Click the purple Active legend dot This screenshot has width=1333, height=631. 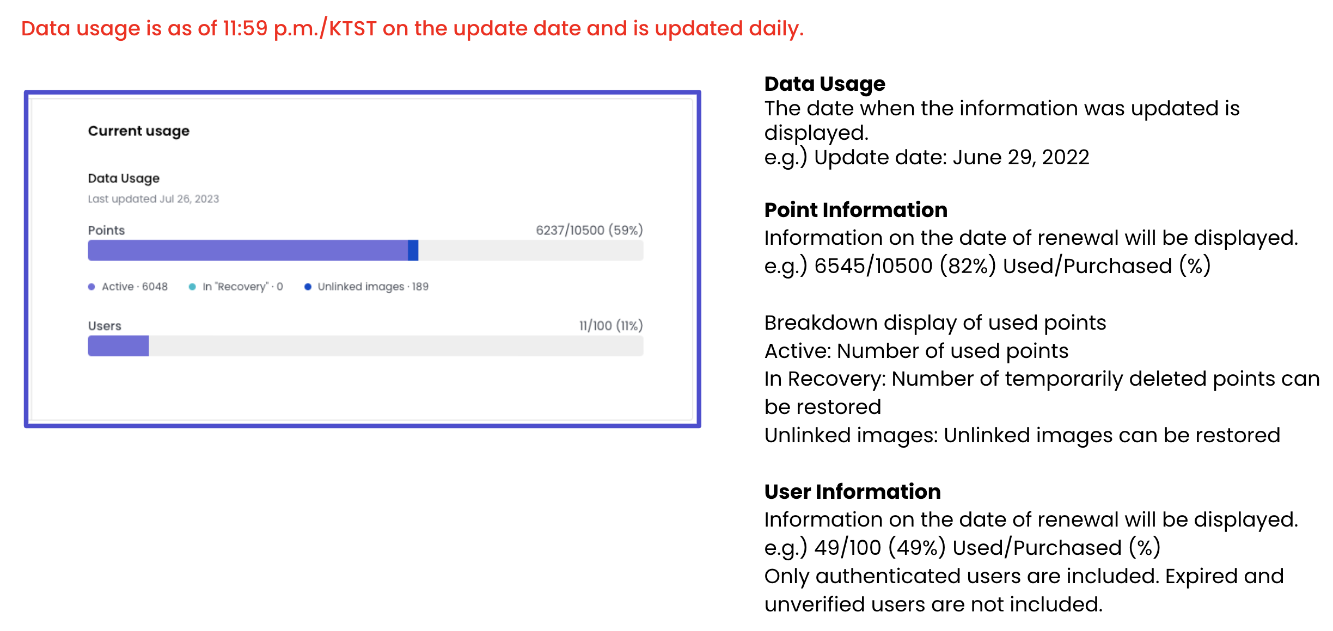91,287
